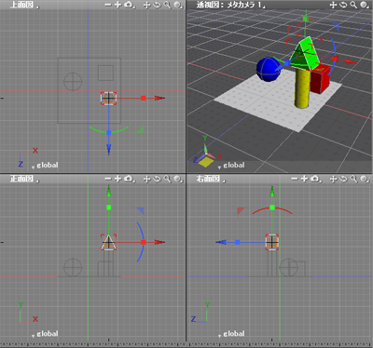Click the blue Z-axis handle in right view
This screenshot has width=373, height=348.
coord(238,242)
